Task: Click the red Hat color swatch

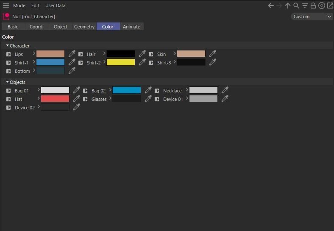Action: 55,99
